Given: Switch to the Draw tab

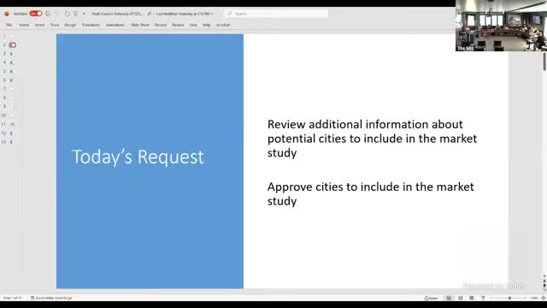Looking at the screenshot, I should point(55,25).
